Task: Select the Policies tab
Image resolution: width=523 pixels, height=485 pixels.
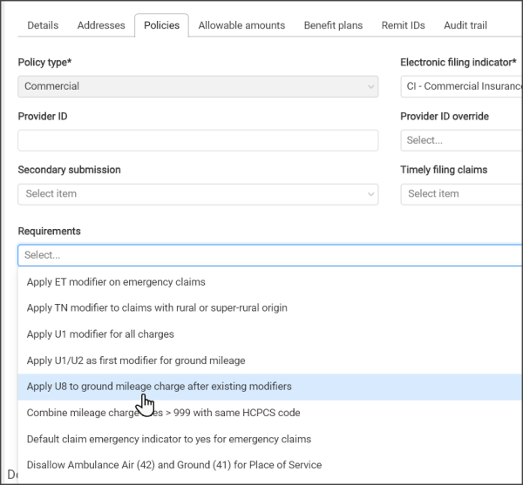Action: click(161, 25)
